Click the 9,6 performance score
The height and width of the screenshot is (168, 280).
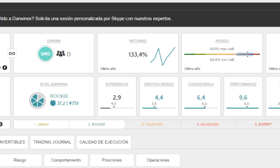(243, 97)
